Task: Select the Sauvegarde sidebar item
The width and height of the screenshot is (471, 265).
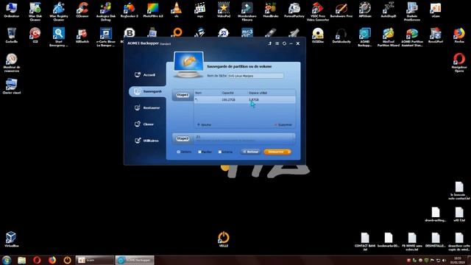Action: (147, 91)
